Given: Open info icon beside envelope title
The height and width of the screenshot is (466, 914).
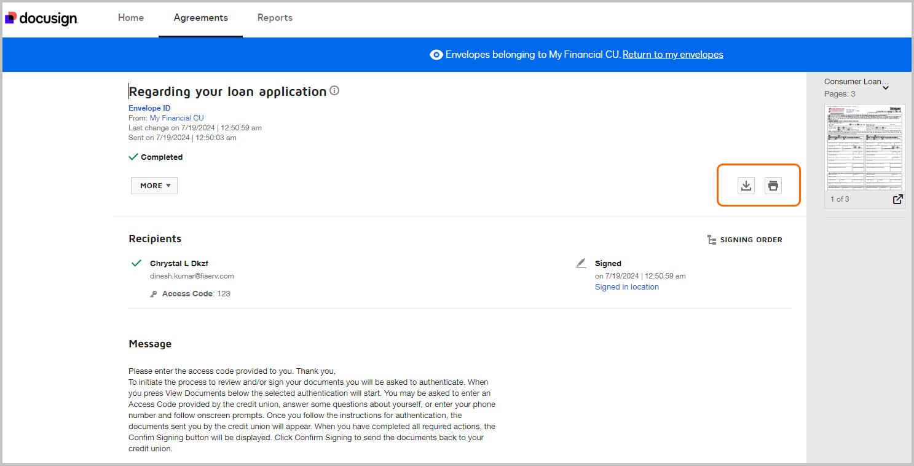Looking at the screenshot, I should click(334, 91).
